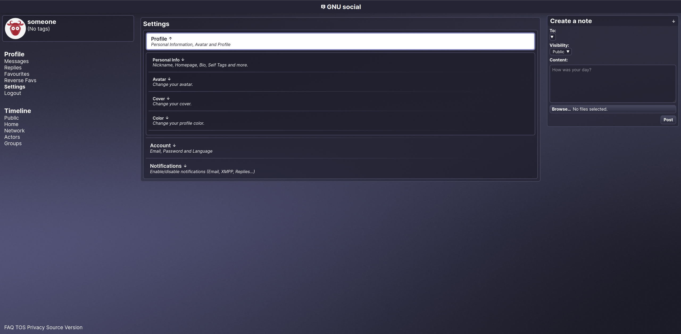The image size is (681, 334).
Task: Click the Post button
Action: pyautogui.click(x=668, y=120)
